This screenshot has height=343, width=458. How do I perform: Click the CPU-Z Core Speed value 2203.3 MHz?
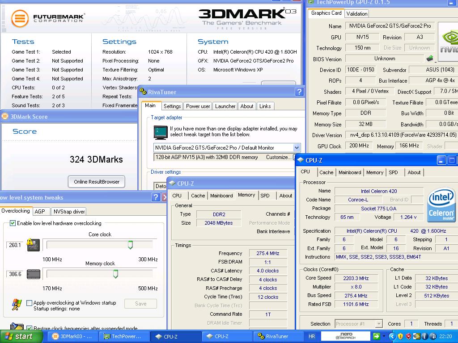point(356,278)
